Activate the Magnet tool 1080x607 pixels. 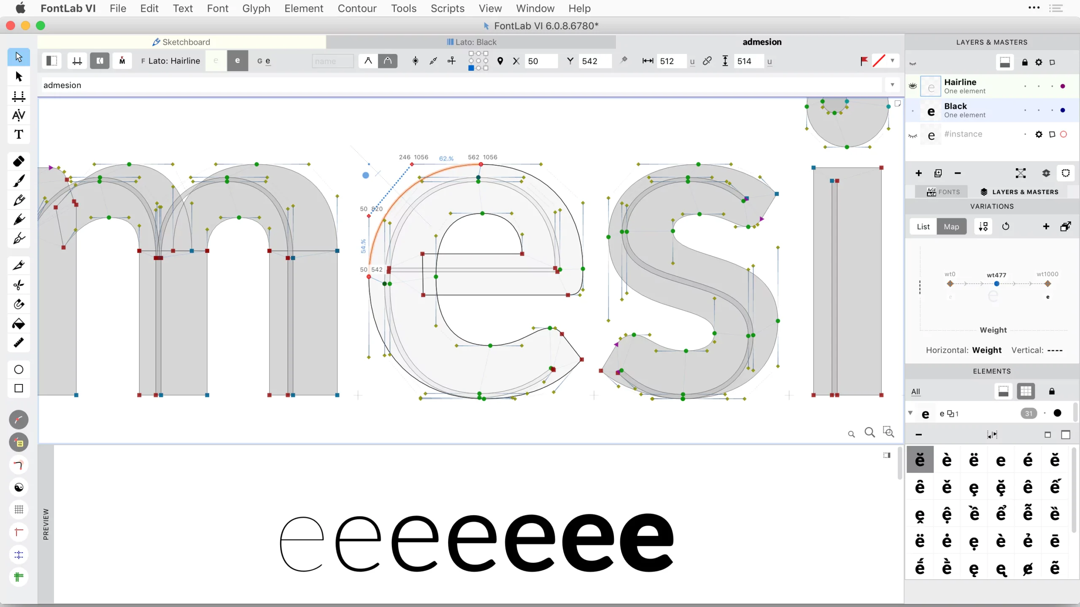pyautogui.click(x=19, y=304)
